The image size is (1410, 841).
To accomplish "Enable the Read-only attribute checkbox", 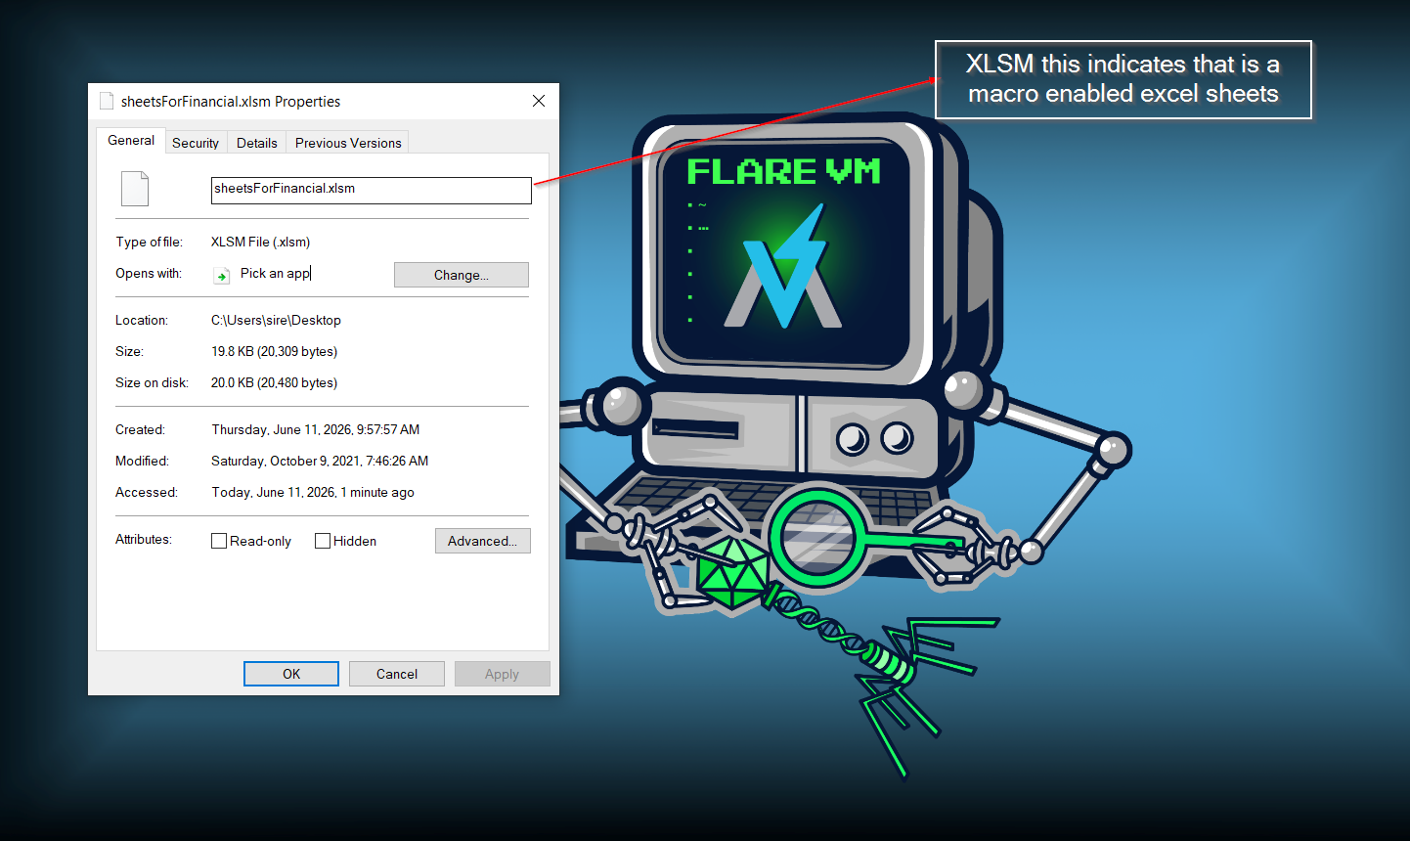I will (x=219, y=541).
